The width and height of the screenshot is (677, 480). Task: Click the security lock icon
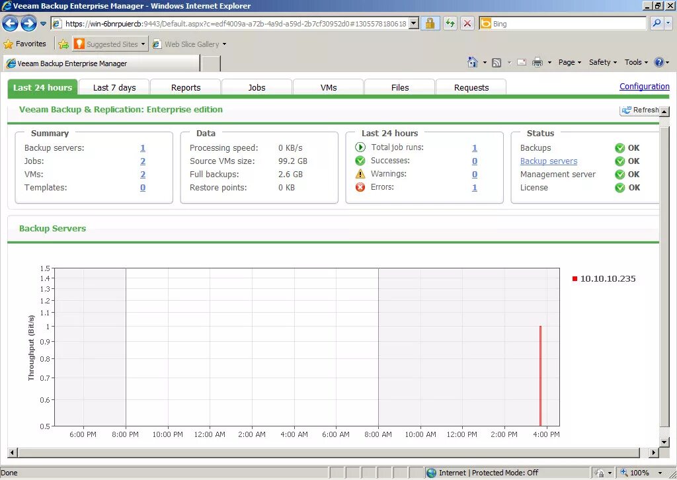point(430,24)
